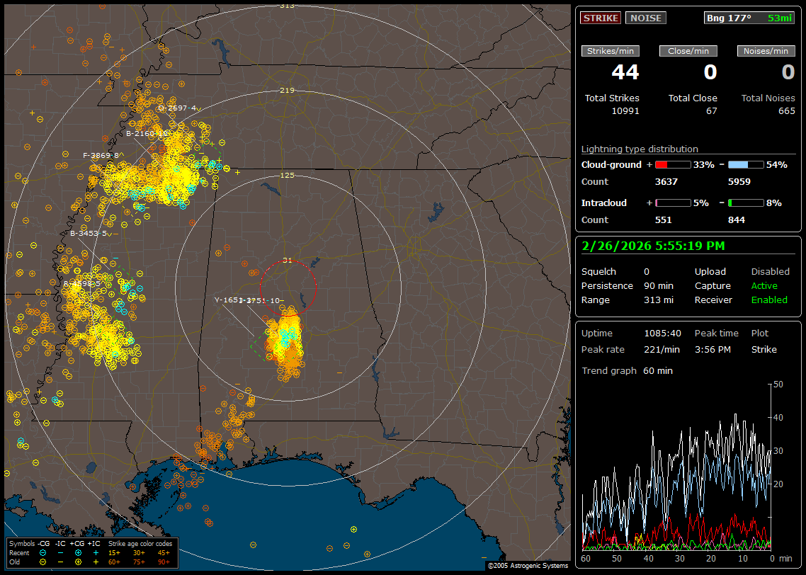Click the Noises/min header button

(x=766, y=51)
